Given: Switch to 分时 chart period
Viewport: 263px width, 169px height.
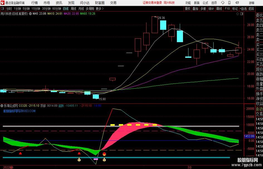Looking at the screenshot, I should (x=9, y=9).
